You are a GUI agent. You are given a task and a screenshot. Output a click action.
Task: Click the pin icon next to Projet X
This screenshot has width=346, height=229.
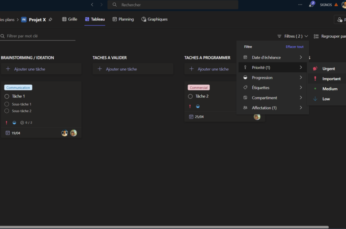(50, 20)
